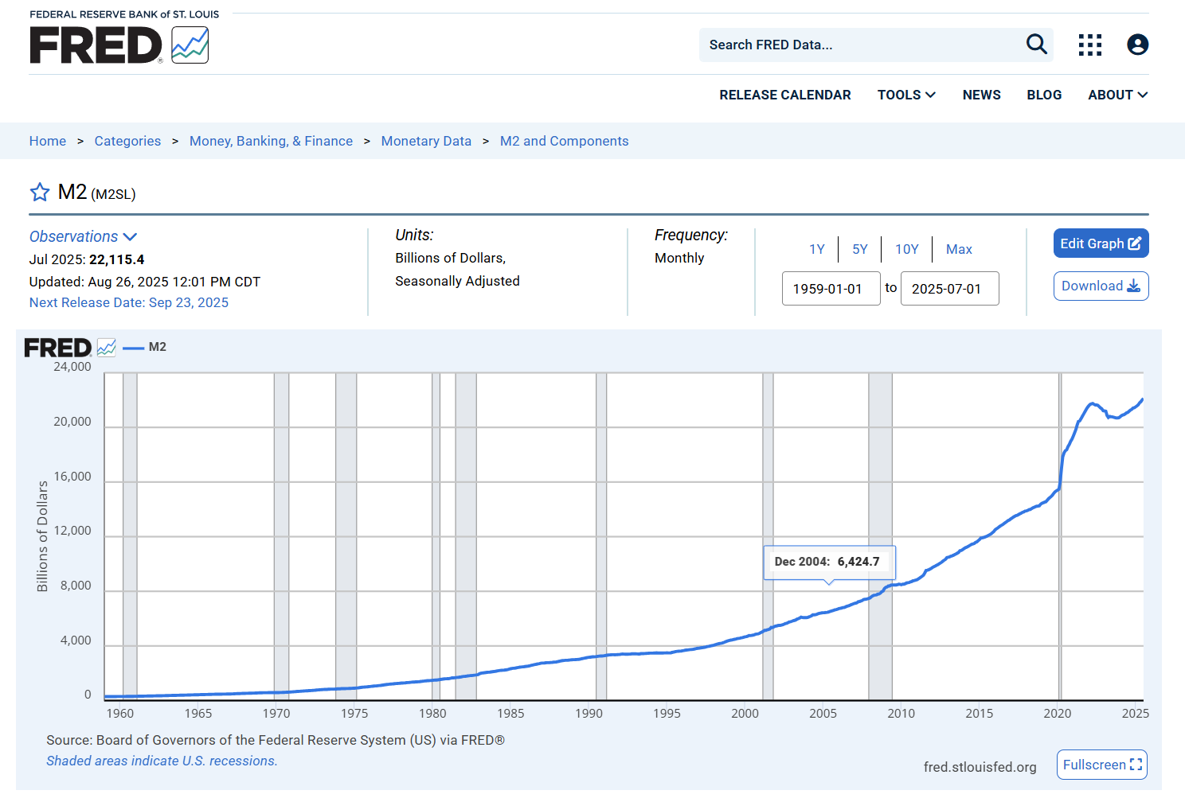Go to the News page
The height and width of the screenshot is (802, 1185).
click(x=982, y=95)
